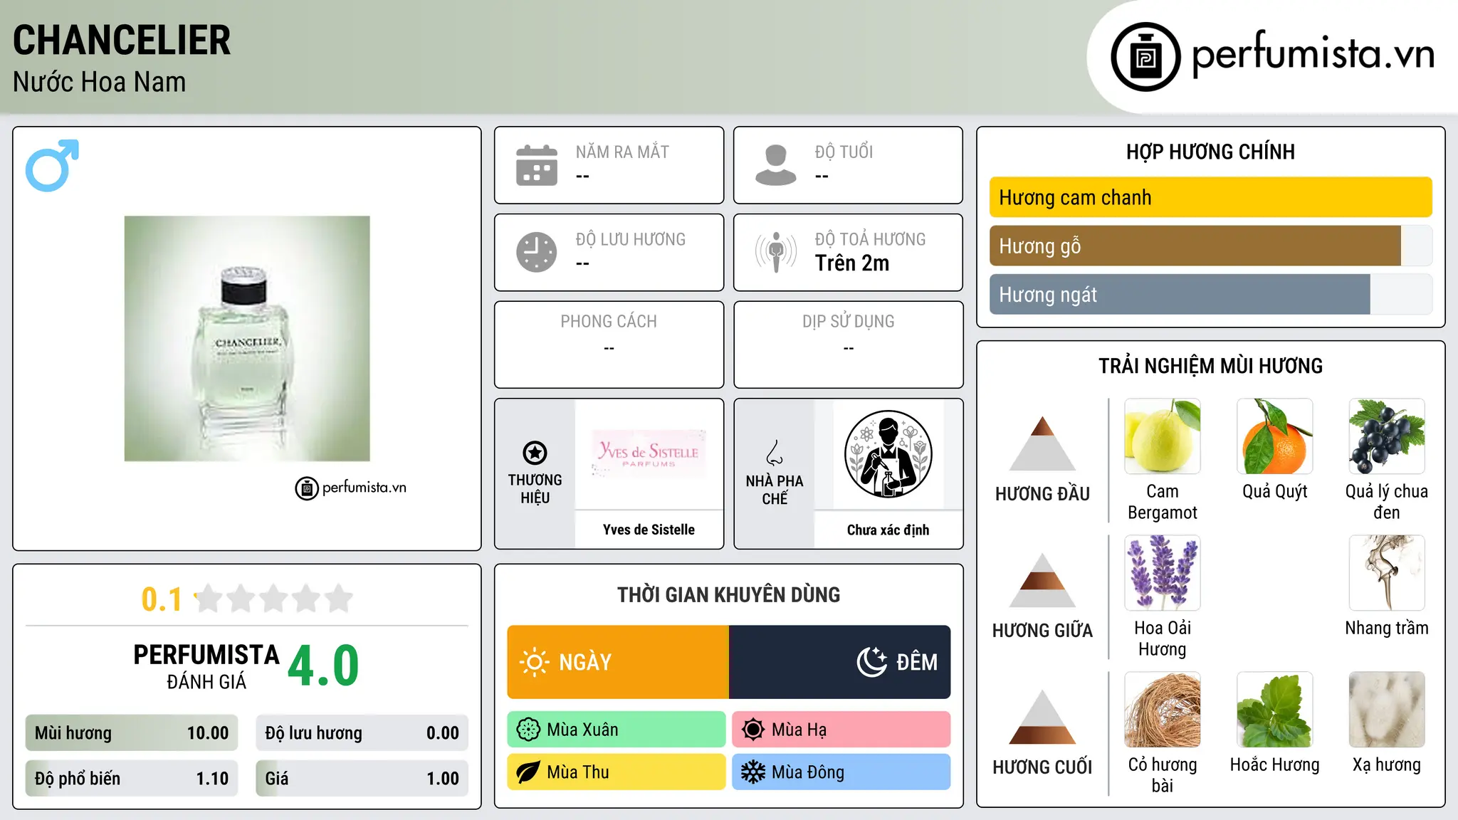Choose the Mùa Đông season tag

tap(841, 772)
